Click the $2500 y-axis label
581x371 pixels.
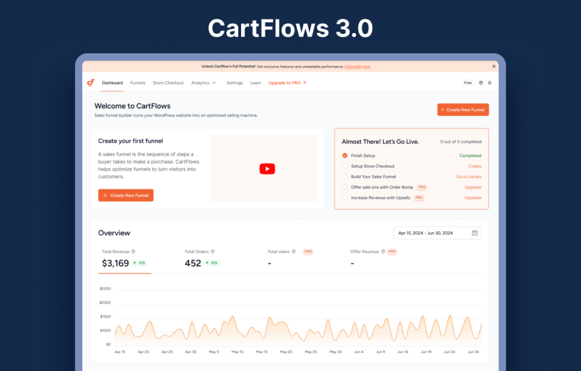pos(105,289)
